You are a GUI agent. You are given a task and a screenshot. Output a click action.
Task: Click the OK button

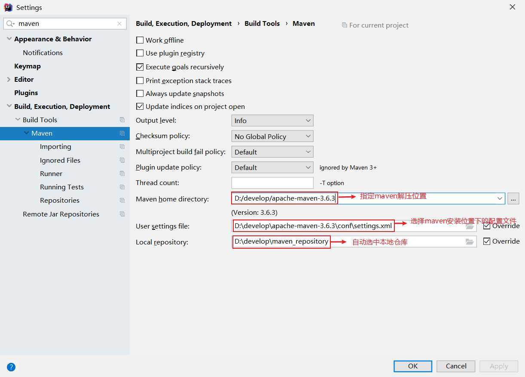[x=413, y=366]
